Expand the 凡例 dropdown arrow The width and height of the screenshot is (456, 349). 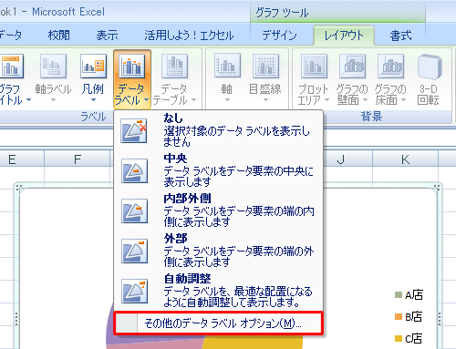click(x=93, y=100)
